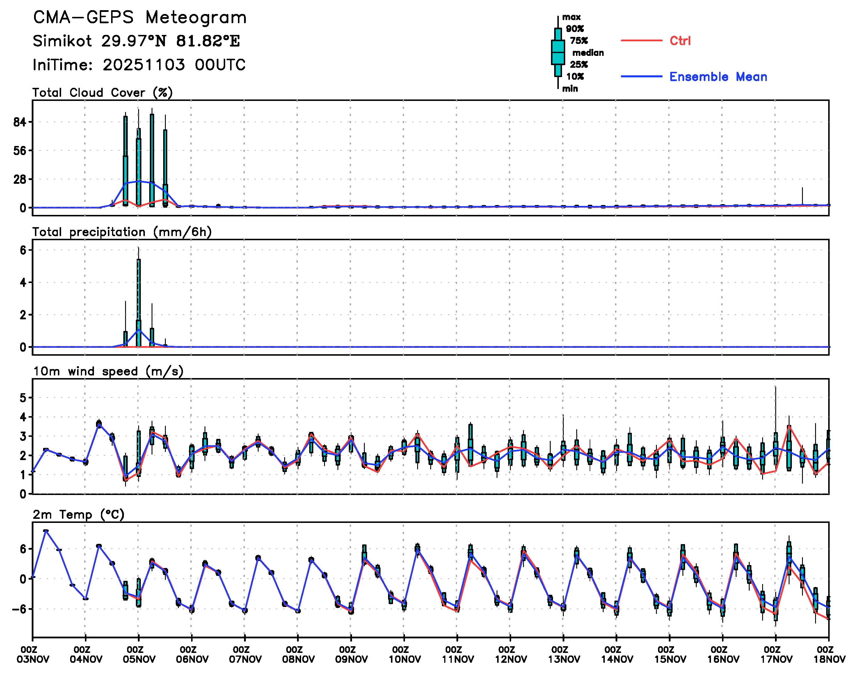Click the Total precipitation panel title
The height and width of the screenshot is (675, 857).
tap(122, 232)
